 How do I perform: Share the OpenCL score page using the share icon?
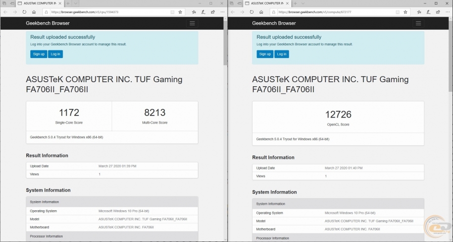pos(439,12)
